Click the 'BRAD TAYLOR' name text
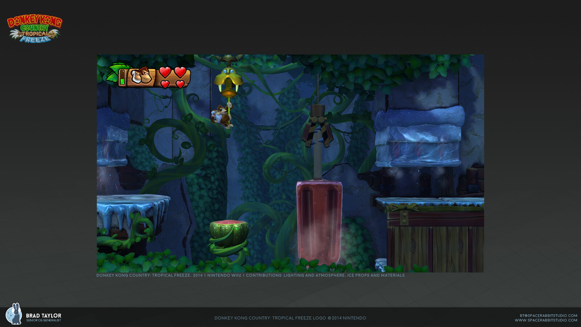The height and width of the screenshot is (327, 581). [44, 316]
